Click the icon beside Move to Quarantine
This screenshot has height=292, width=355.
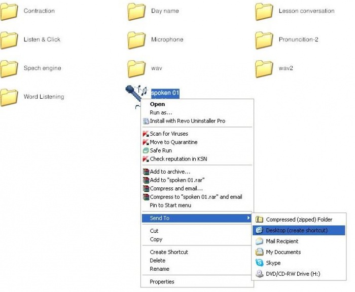(x=146, y=142)
